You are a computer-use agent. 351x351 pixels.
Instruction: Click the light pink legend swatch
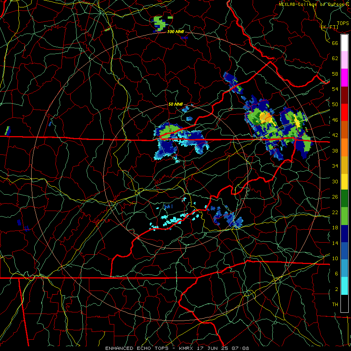pyautogui.click(x=344, y=60)
